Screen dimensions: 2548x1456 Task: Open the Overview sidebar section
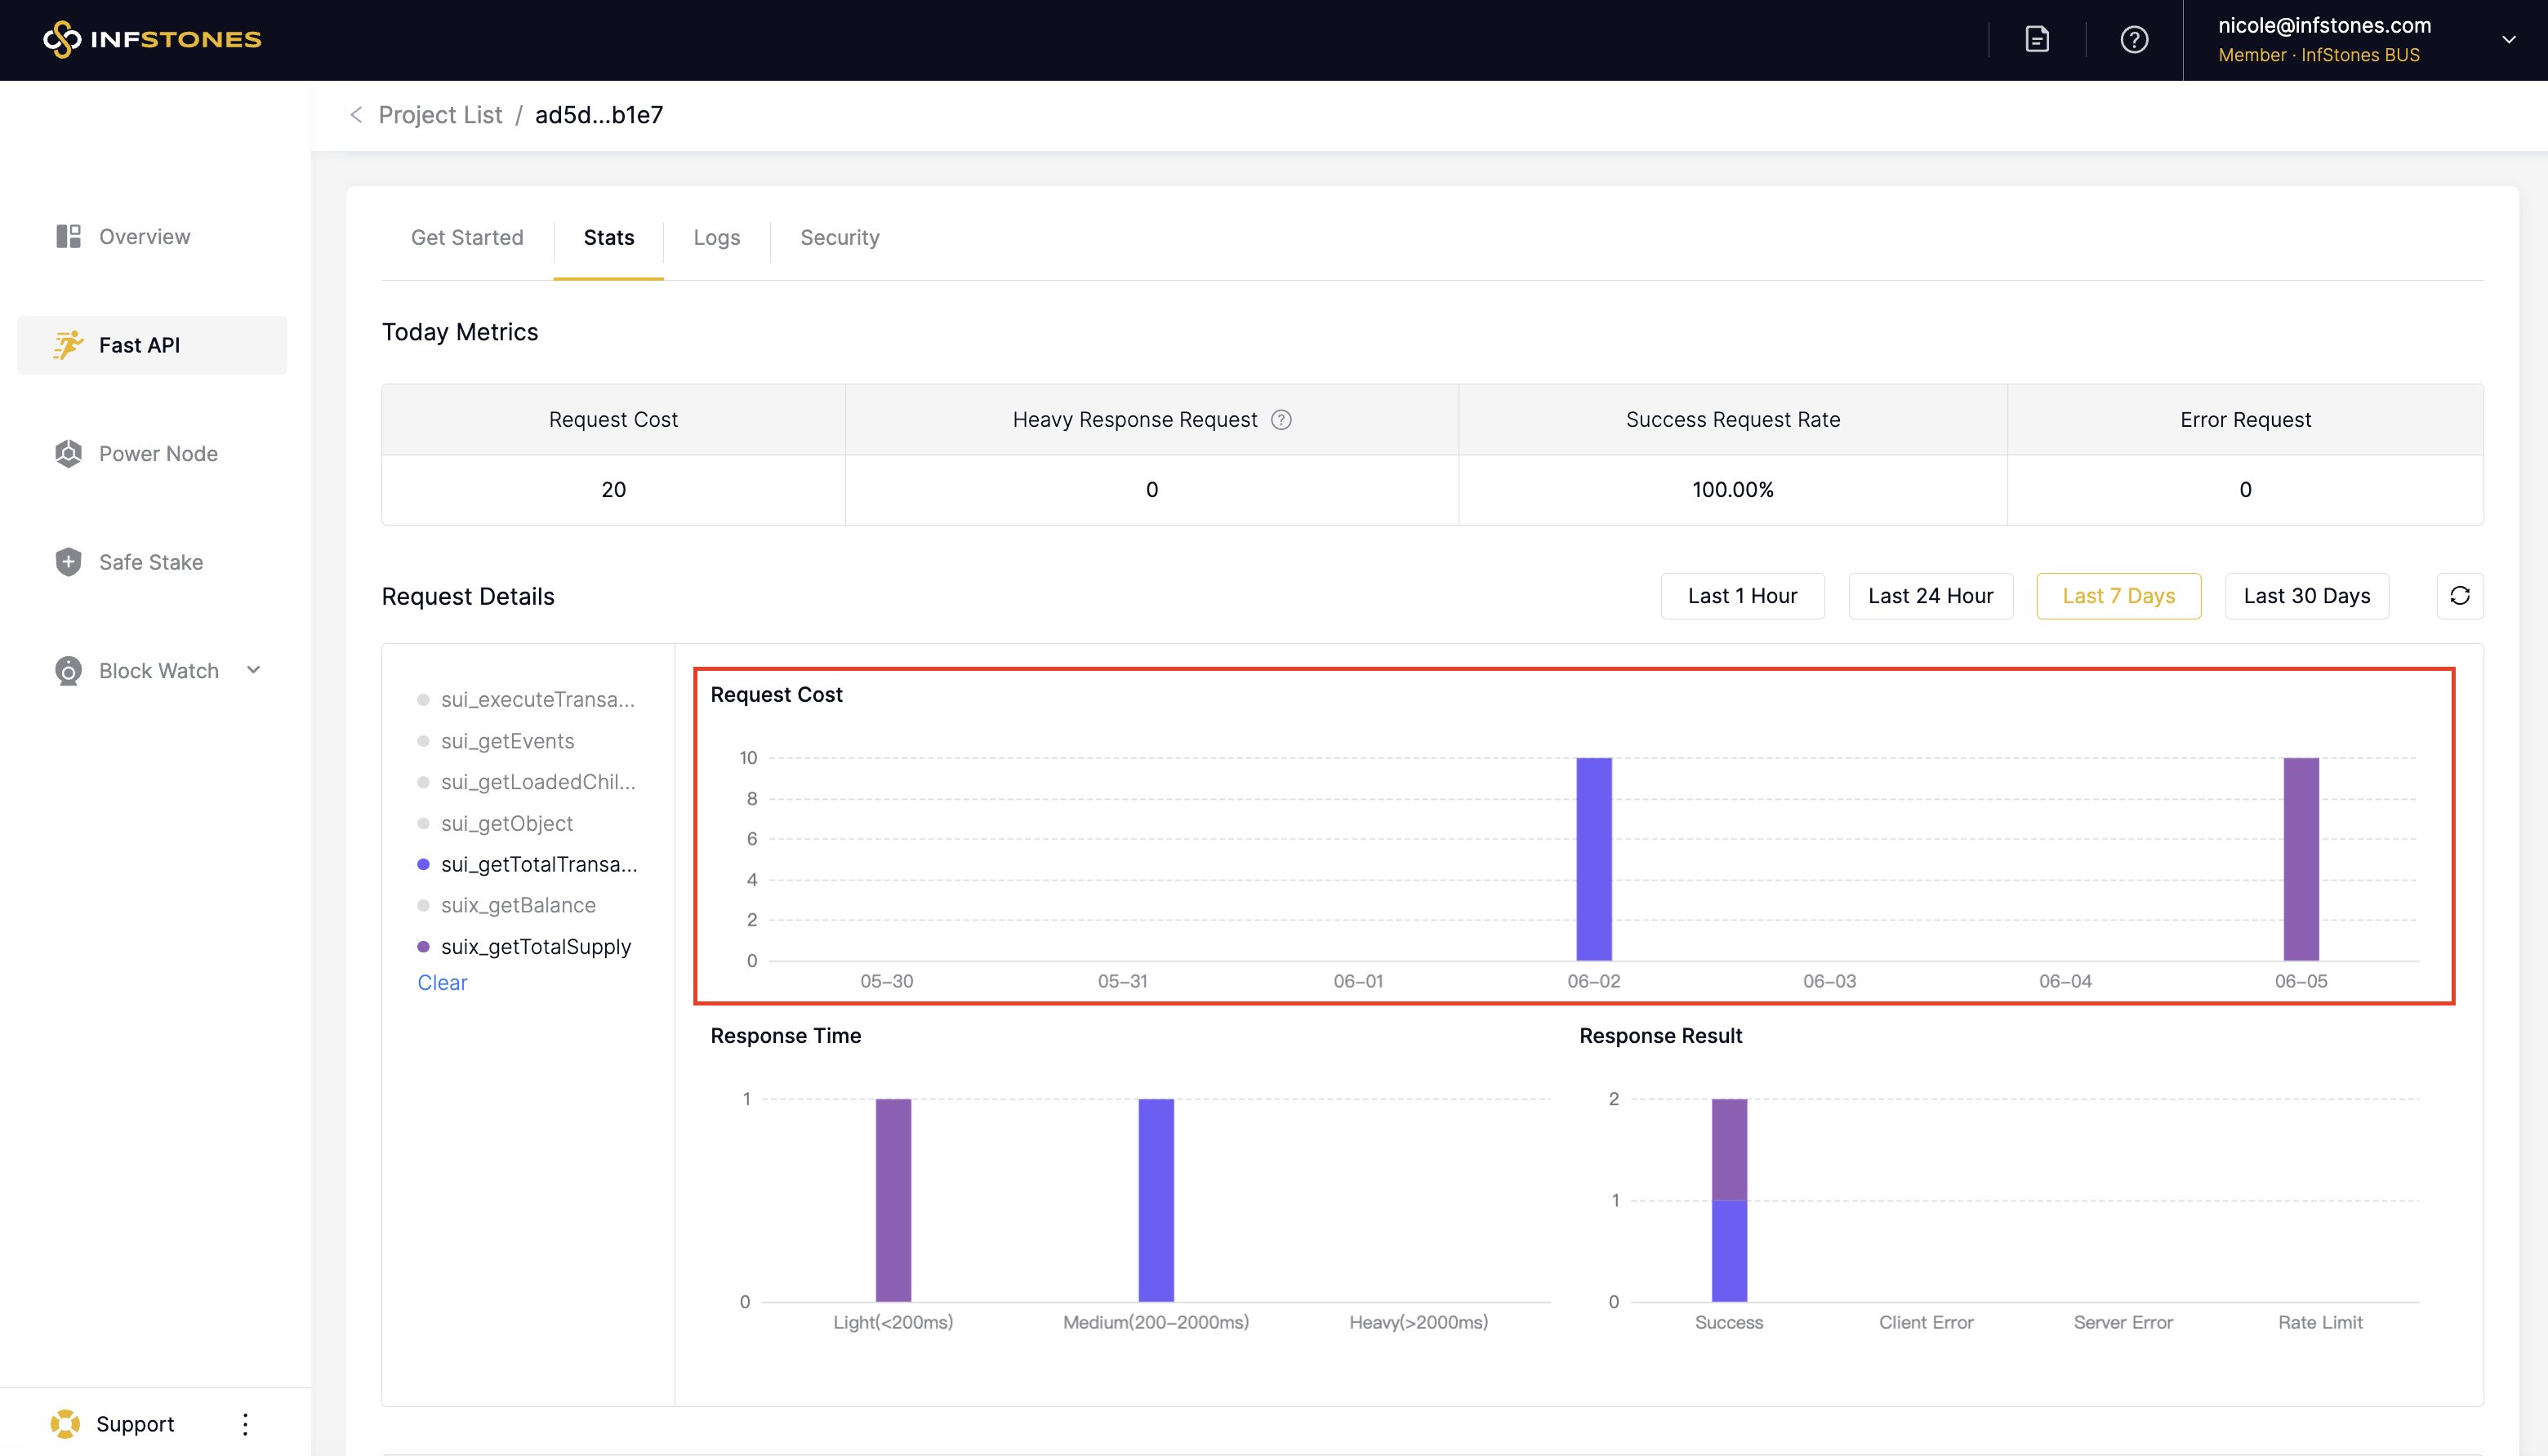click(144, 237)
